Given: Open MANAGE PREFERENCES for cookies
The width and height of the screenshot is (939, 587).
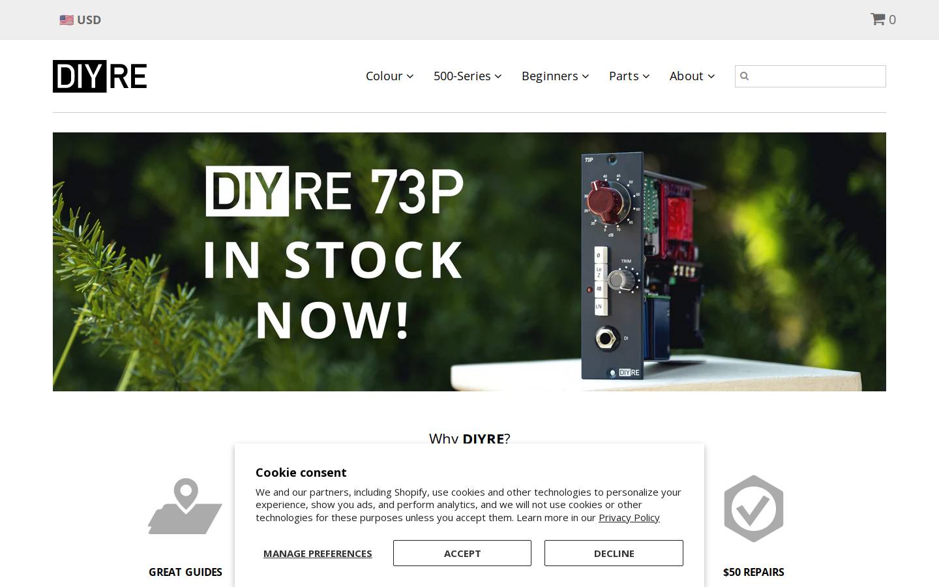Looking at the screenshot, I should (x=318, y=553).
